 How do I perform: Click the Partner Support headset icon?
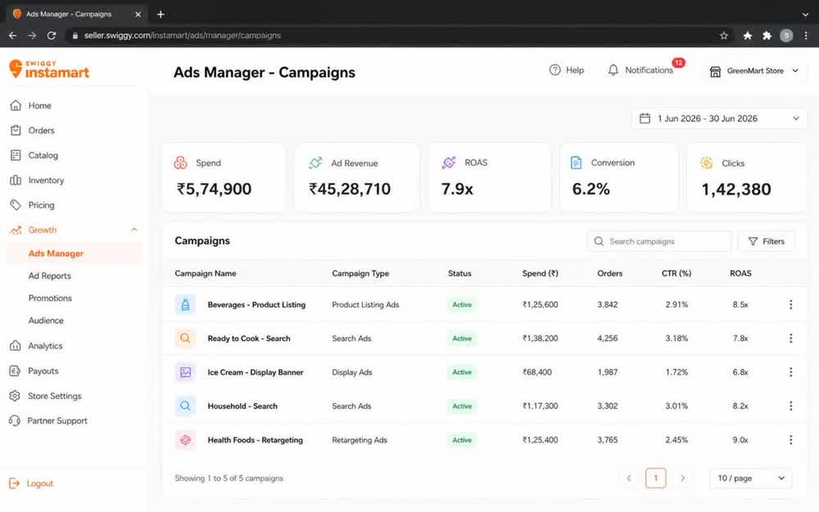tap(15, 420)
